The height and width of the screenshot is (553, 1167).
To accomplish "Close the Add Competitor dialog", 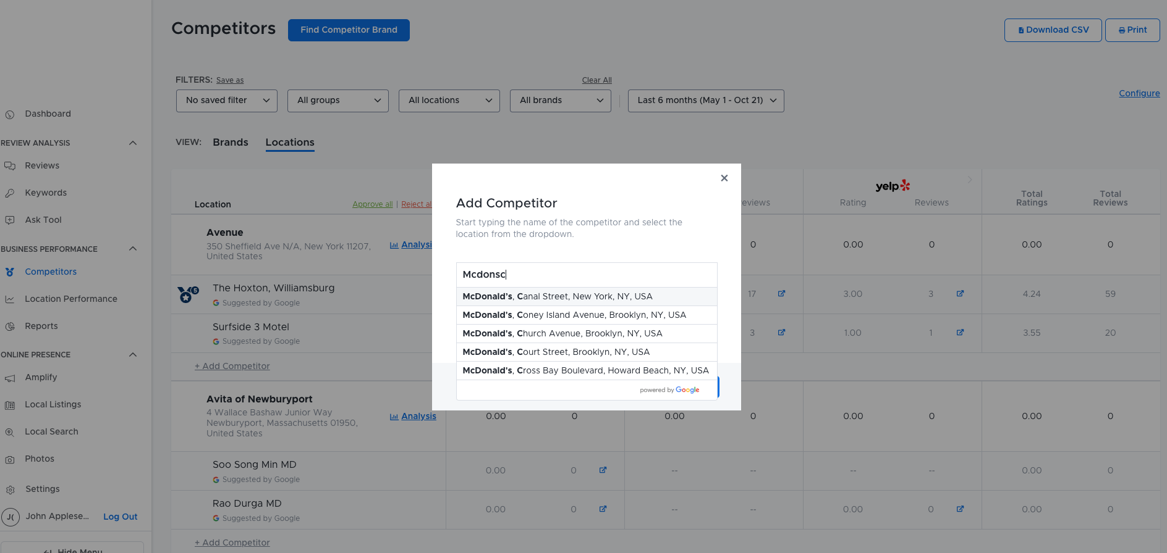I will point(724,178).
